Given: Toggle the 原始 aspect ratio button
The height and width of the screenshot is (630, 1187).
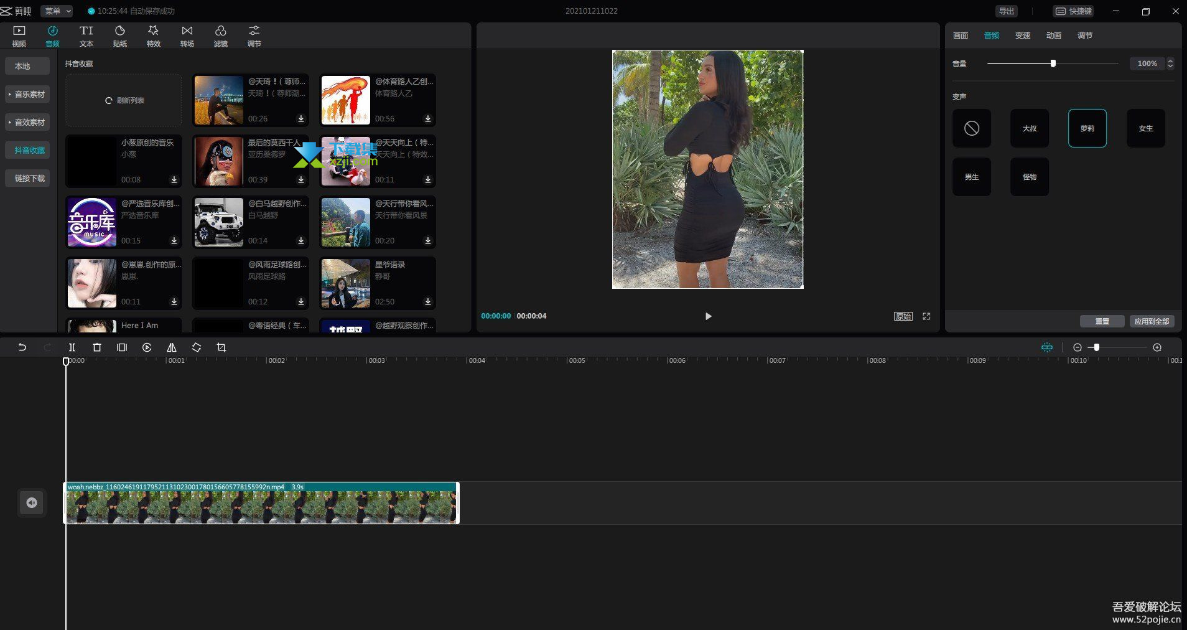Looking at the screenshot, I should click(x=903, y=316).
